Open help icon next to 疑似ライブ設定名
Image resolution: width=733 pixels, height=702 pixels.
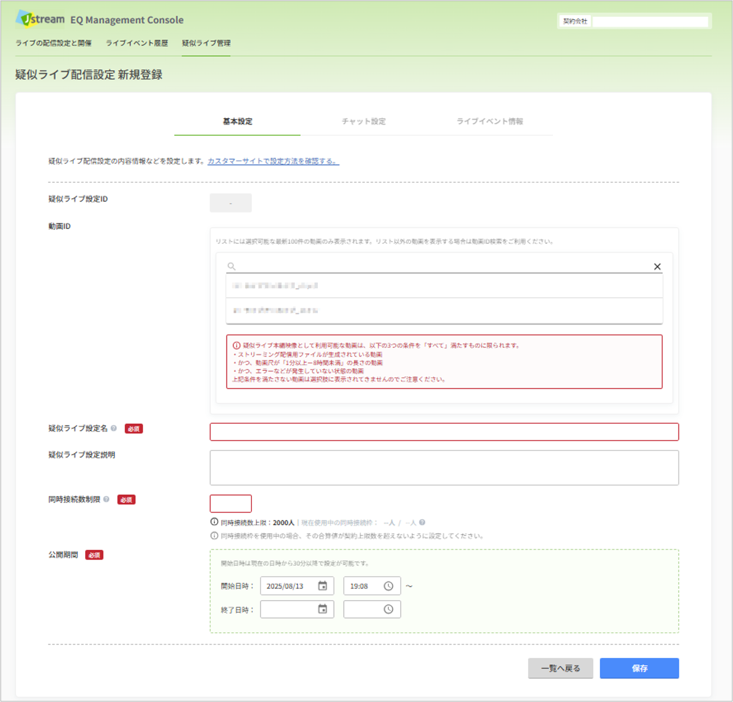(x=114, y=428)
